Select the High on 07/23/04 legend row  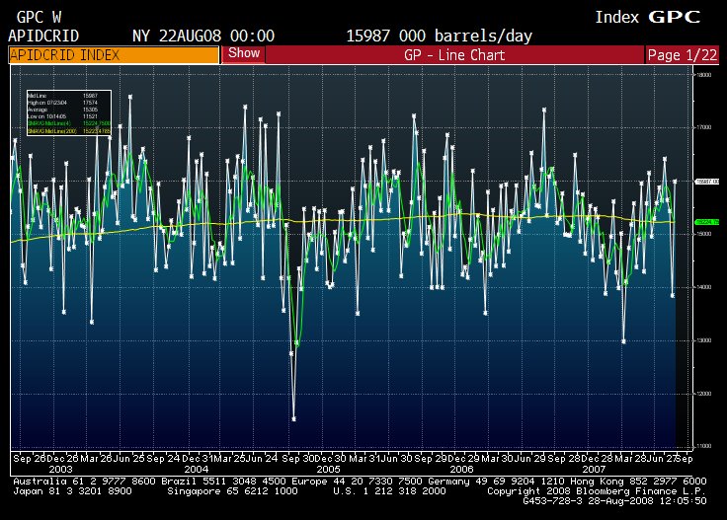[x=68, y=103]
